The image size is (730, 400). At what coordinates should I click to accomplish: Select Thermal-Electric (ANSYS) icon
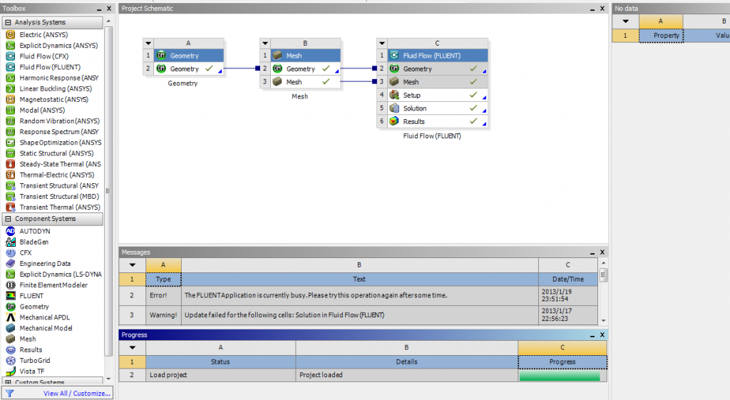[x=10, y=175]
